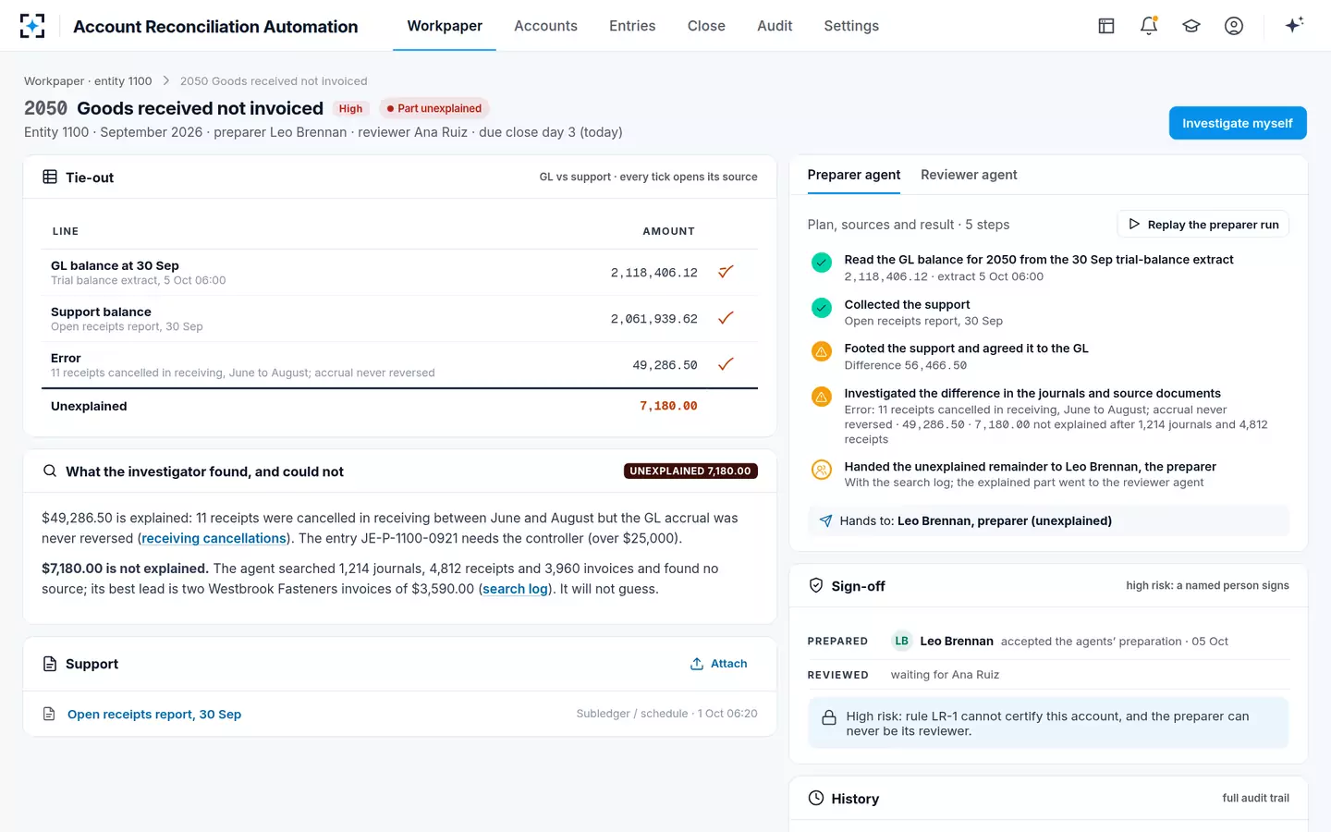Open the notifications bell

[1149, 26]
